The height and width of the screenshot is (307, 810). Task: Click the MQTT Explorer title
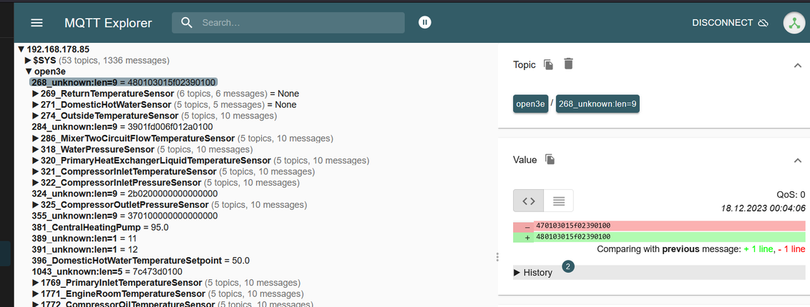[x=108, y=23]
